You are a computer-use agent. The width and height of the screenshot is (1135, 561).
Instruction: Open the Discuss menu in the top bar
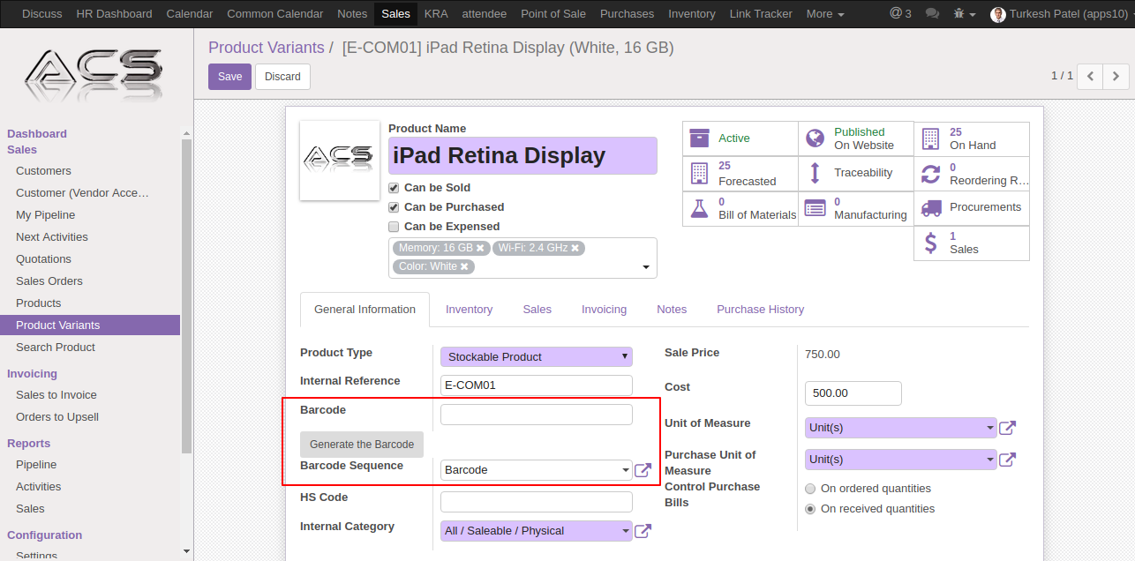tap(42, 14)
